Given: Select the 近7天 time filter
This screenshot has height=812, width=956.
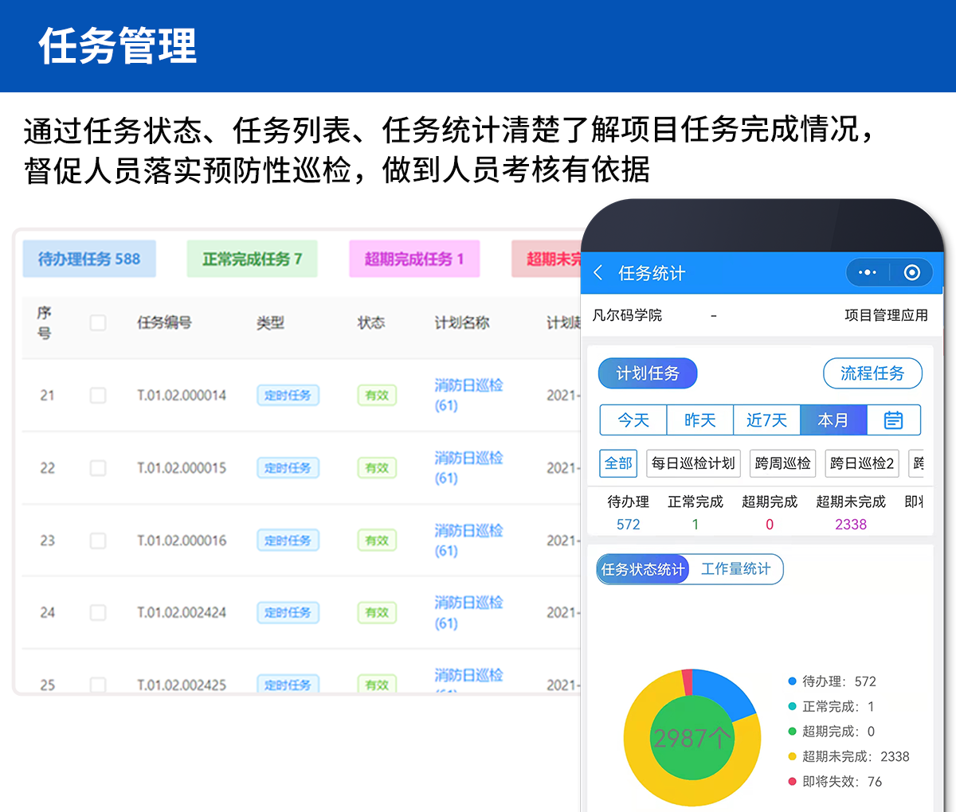Looking at the screenshot, I should click(x=766, y=420).
